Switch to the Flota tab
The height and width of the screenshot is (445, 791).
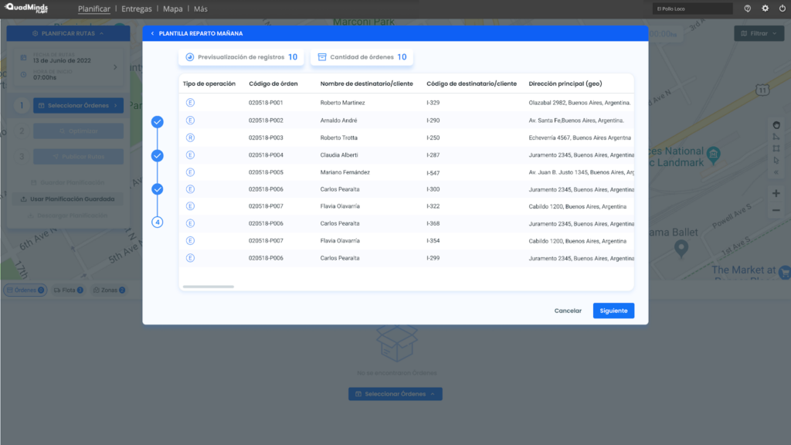tap(68, 290)
